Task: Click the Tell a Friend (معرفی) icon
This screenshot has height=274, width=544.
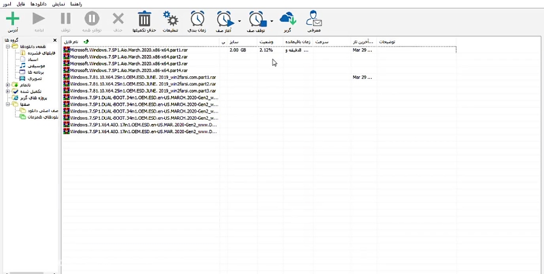Action: 314,19
